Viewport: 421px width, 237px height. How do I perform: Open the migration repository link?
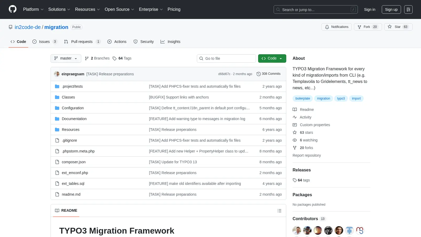point(56,27)
